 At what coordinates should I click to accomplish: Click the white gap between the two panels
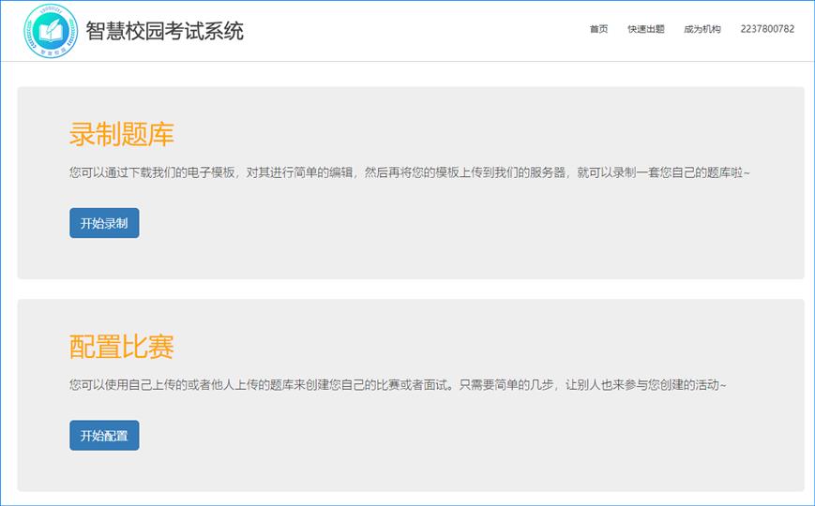click(x=411, y=290)
